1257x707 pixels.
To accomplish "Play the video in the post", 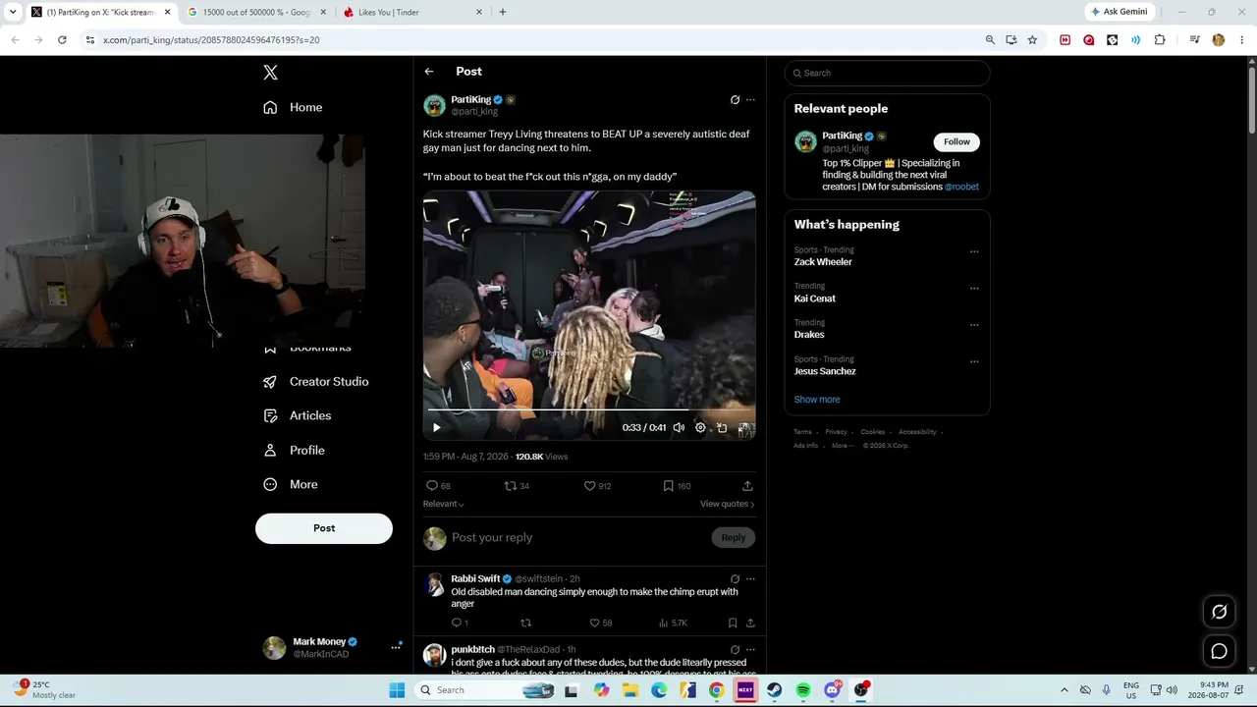I will (x=437, y=427).
